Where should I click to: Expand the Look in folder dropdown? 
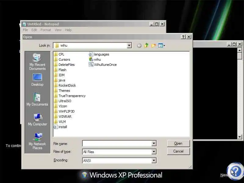tap(129, 45)
